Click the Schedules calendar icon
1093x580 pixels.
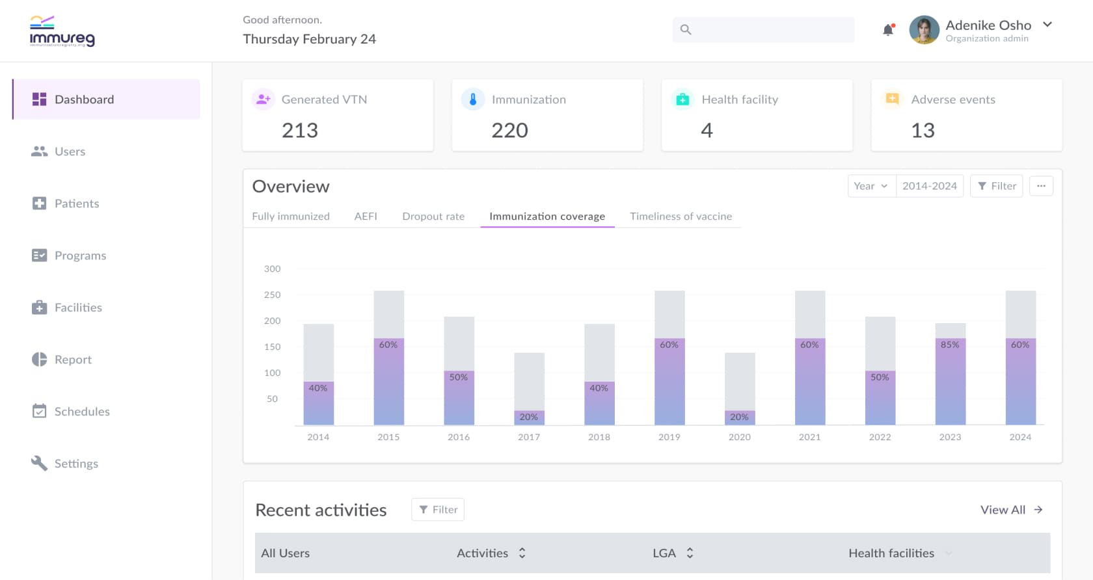point(39,411)
